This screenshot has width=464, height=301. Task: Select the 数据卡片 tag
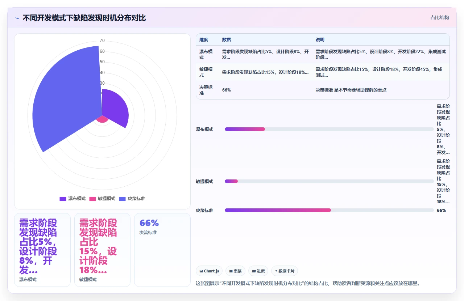pos(285,271)
